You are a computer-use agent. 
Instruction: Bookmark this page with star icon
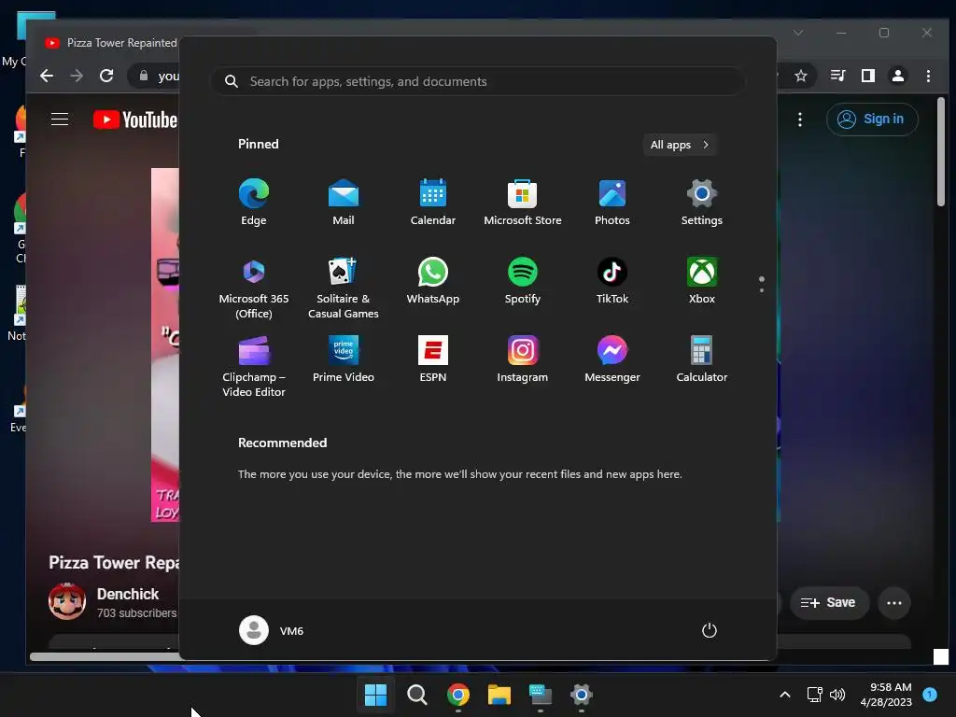click(800, 76)
